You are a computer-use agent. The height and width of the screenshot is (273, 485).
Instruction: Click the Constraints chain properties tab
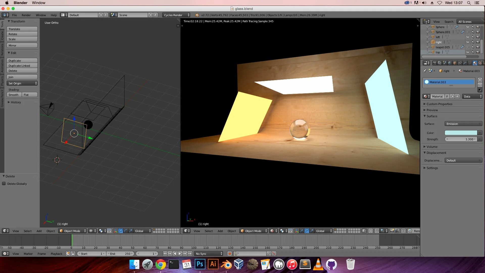460,63
